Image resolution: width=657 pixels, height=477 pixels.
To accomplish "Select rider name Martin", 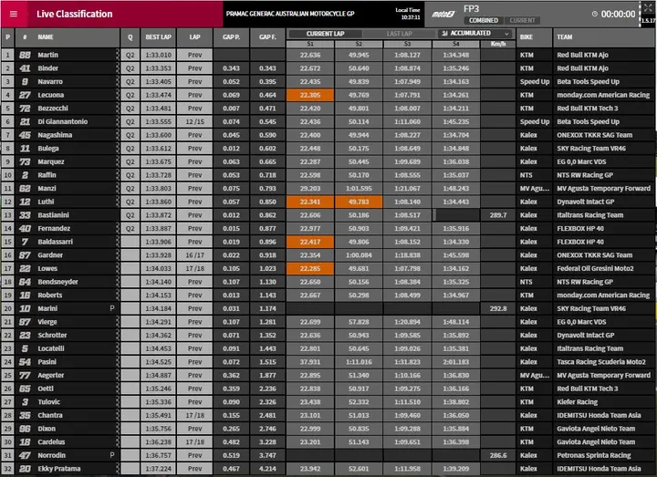I will coord(47,55).
